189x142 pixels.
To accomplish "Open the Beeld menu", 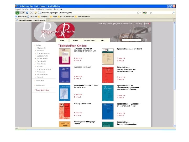I will tap(32, 9).
